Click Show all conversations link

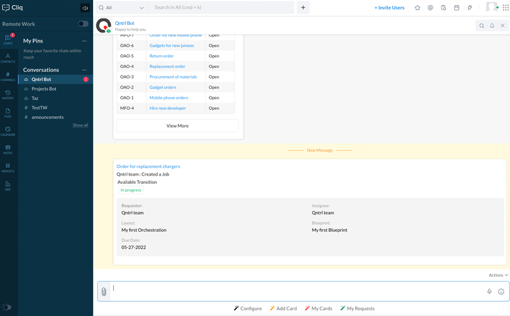coord(80,125)
